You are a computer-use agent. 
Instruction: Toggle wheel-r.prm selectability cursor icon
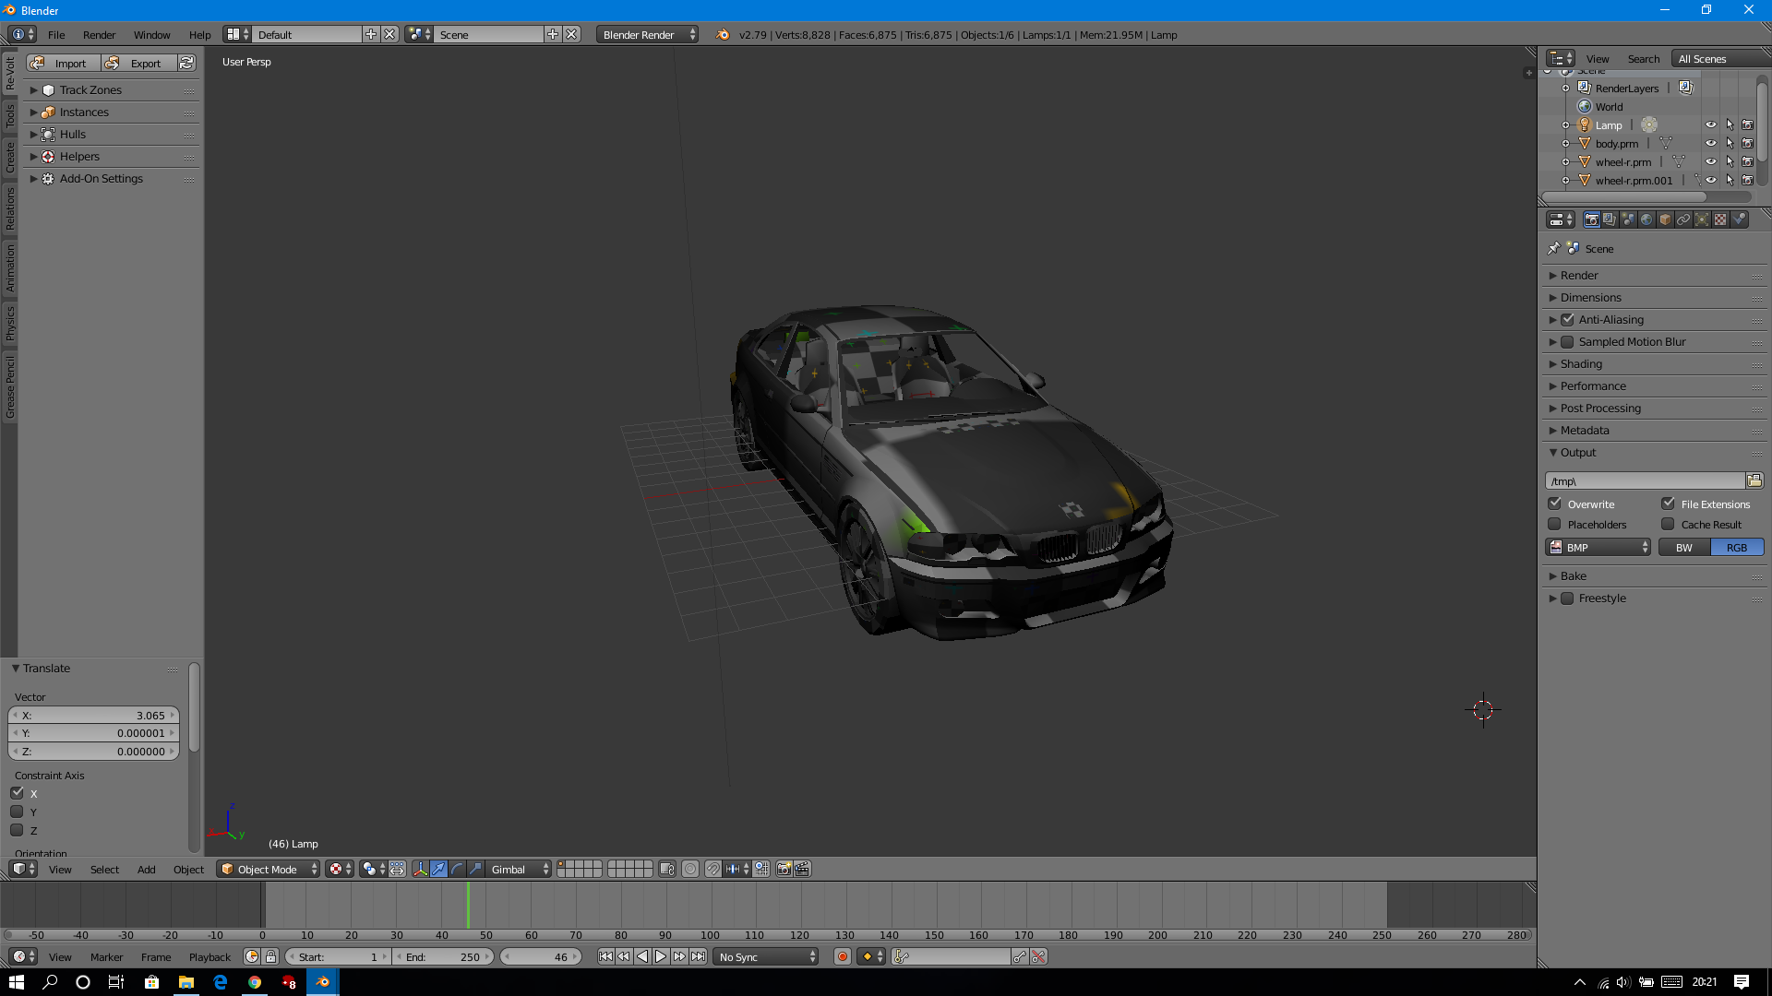click(x=1730, y=161)
